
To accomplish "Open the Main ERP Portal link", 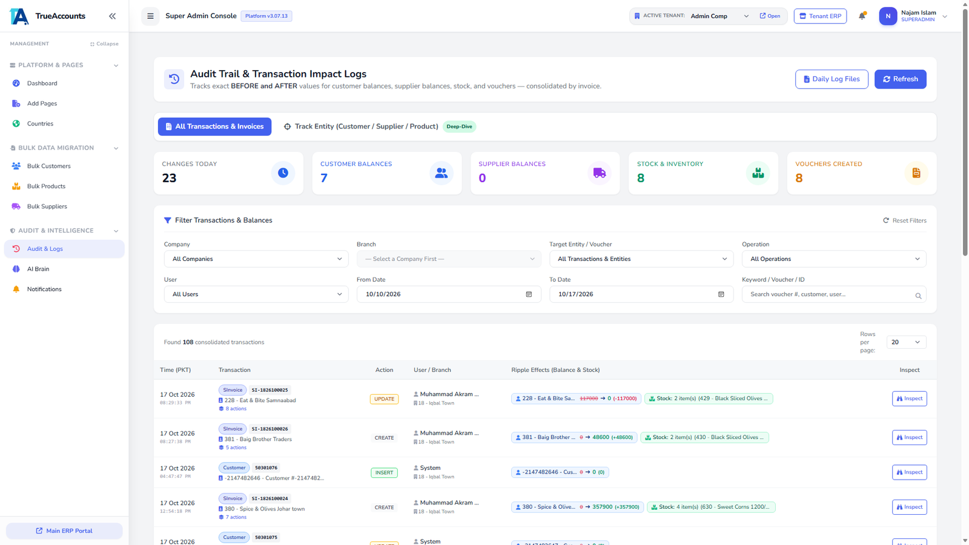I will pos(64,531).
